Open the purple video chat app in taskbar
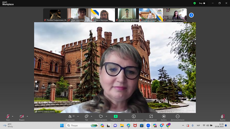The width and height of the screenshot is (230, 129). click(x=115, y=126)
